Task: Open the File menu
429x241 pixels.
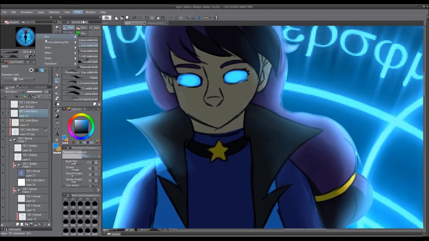Action: [x=5, y=12]
